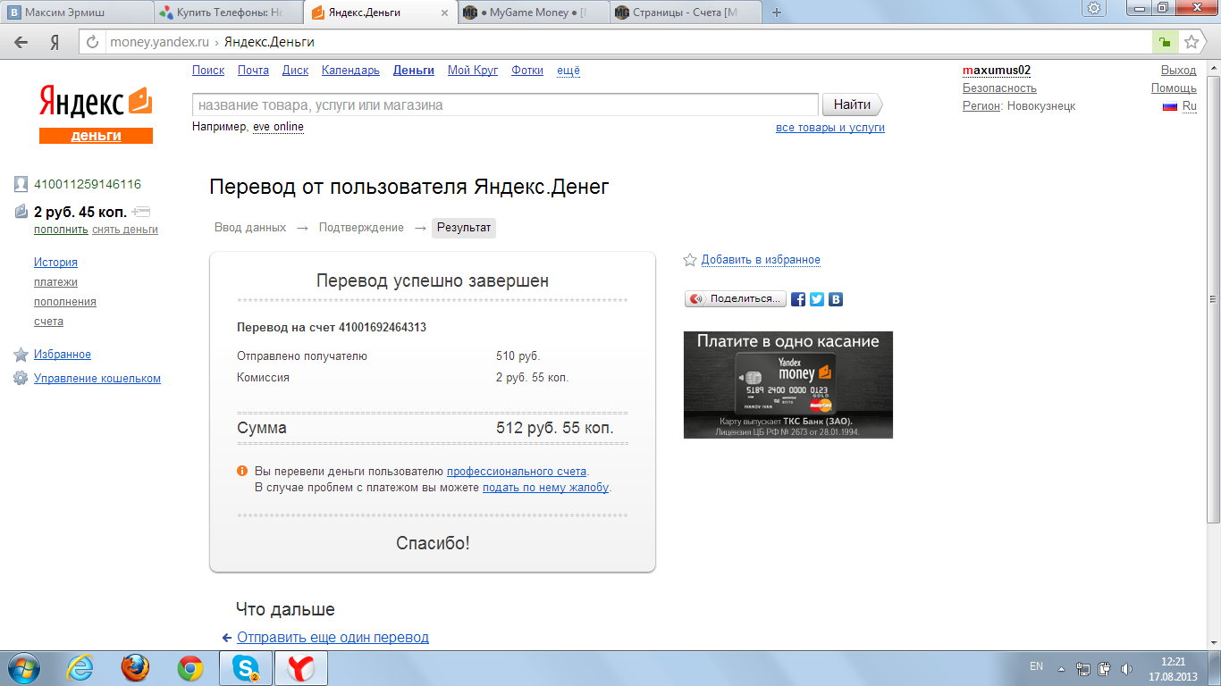
Task: Open the Диск service link
Action: (x=295, y=71)
